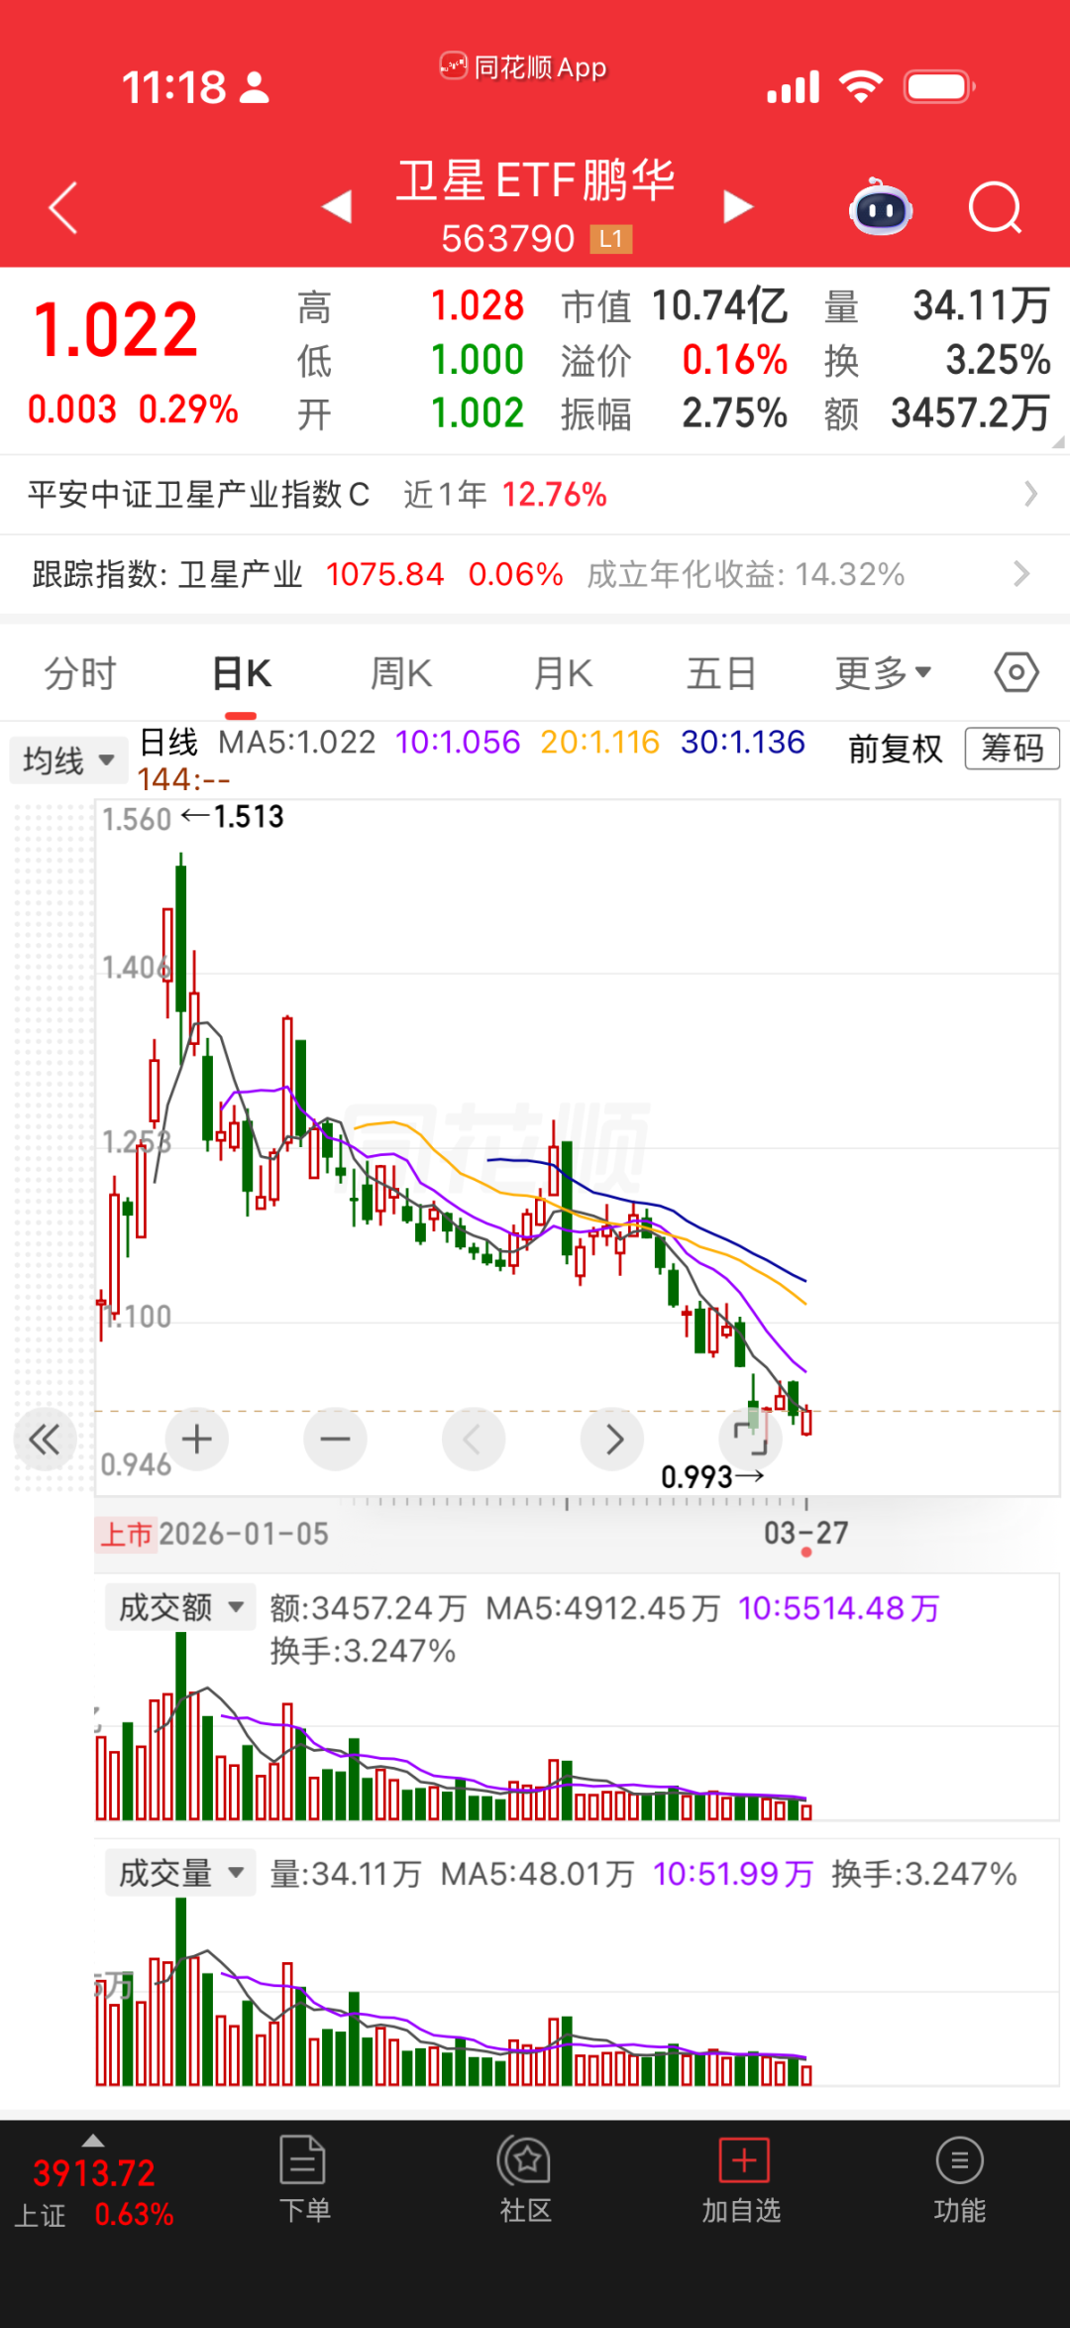Open chart settings hexagon icon
This screenshot has height=2328, width=1070.
(x=1016, y=672)
